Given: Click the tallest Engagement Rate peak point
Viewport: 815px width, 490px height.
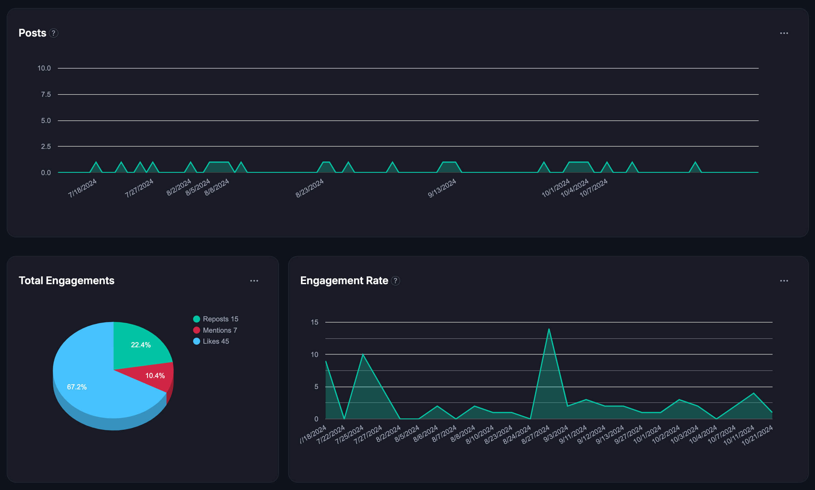Looking at the screenshot, I should click(x=549, y=329).
